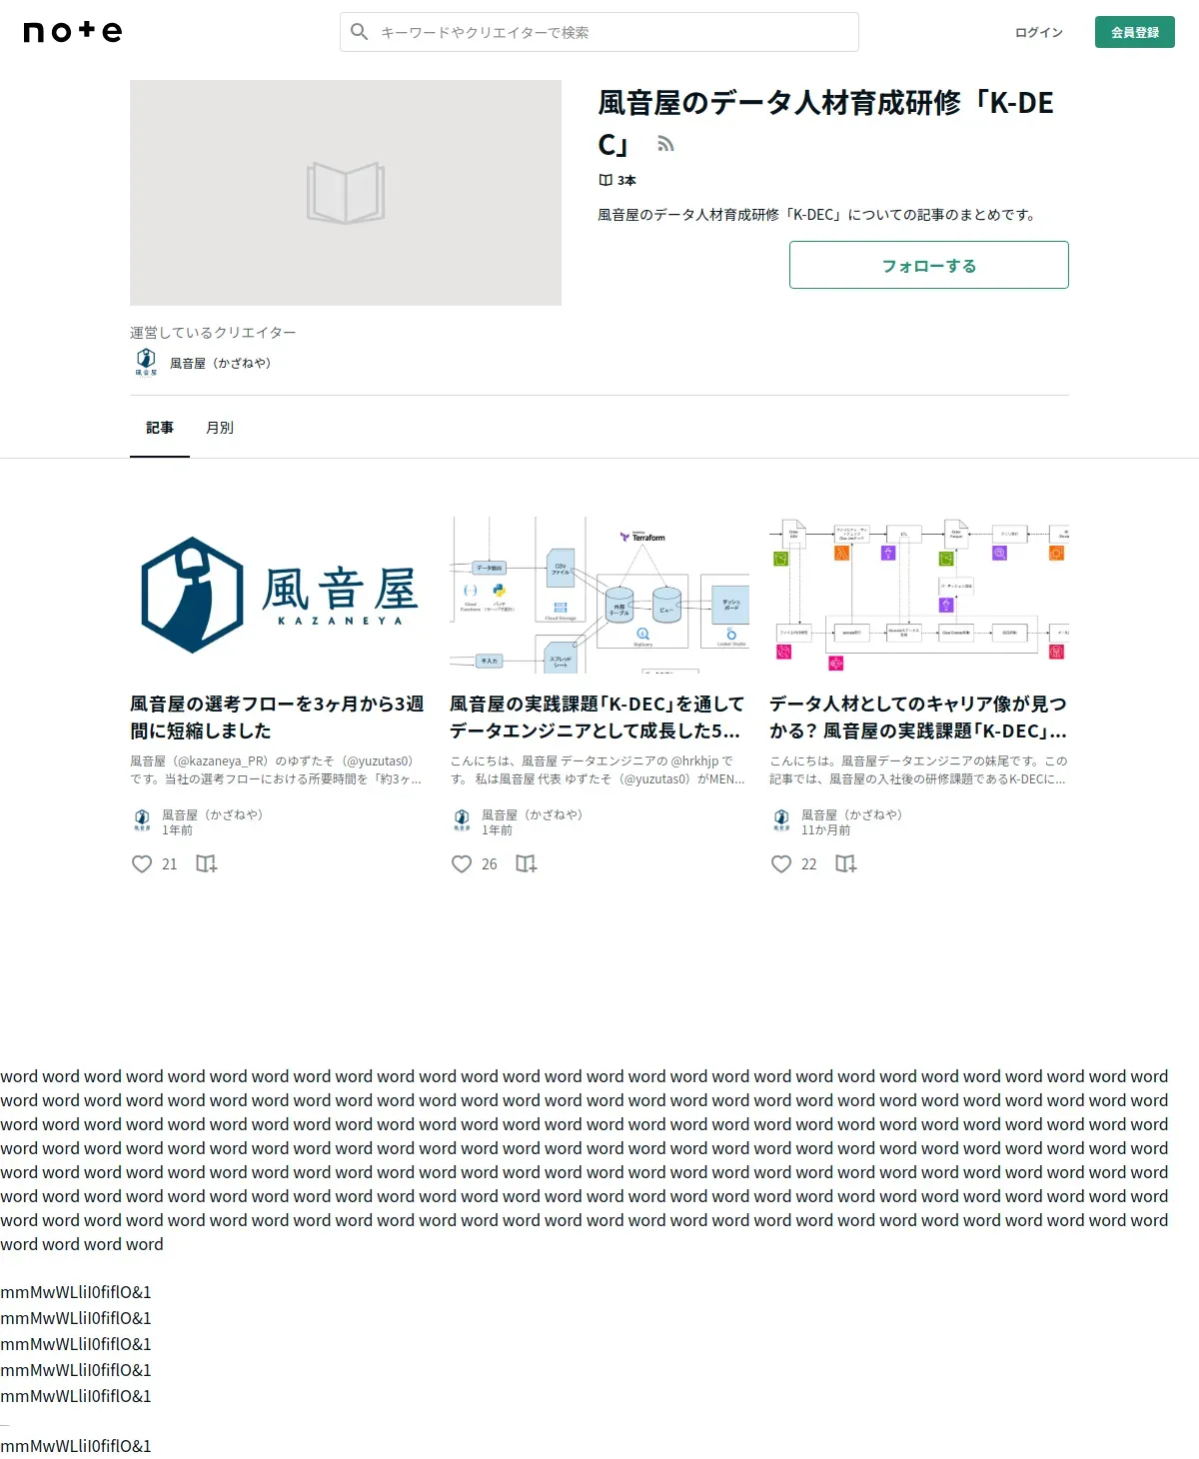The height and width of the screenshot is (1459, 1199).
Task: Open article about growing as データエンジニア
Action: [x=598, y=718]
